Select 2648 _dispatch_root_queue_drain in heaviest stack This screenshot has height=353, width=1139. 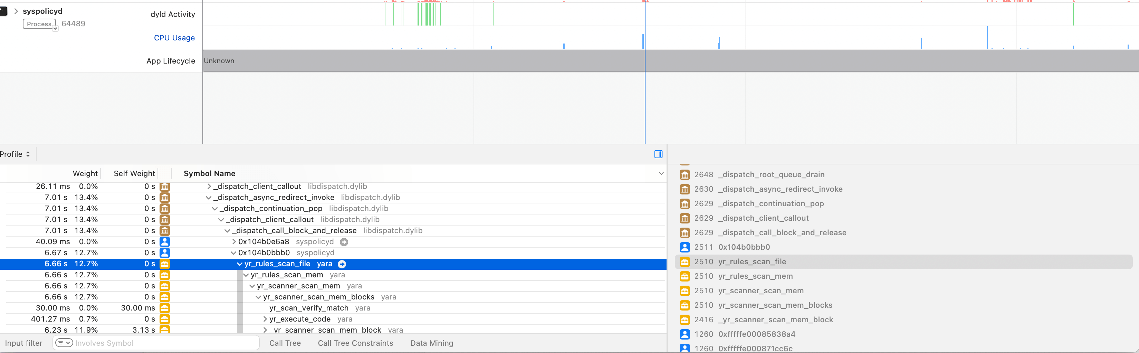(903, 174)
